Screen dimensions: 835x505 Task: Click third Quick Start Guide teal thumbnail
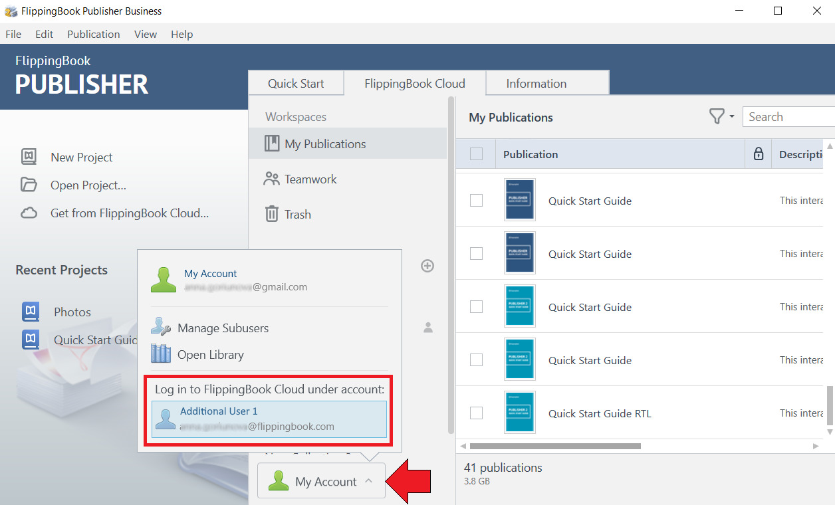pos(520,306)
